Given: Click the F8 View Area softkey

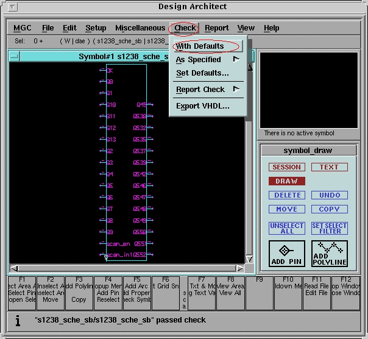Looking at the screenshot, I should pos(230,293).
